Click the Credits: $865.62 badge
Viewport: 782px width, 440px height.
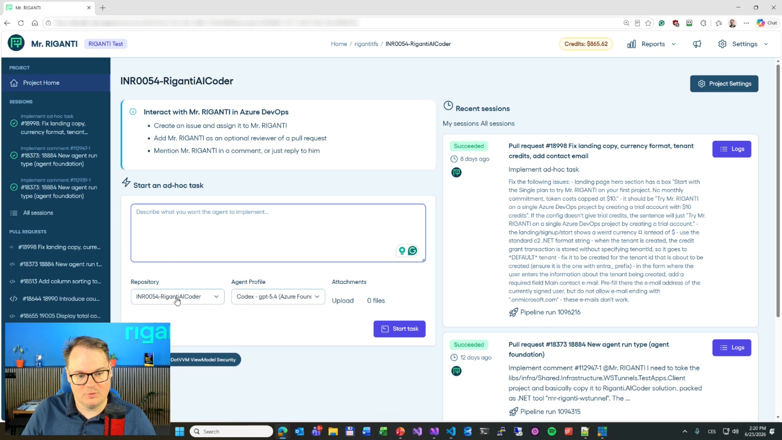[x=586, y=44]
